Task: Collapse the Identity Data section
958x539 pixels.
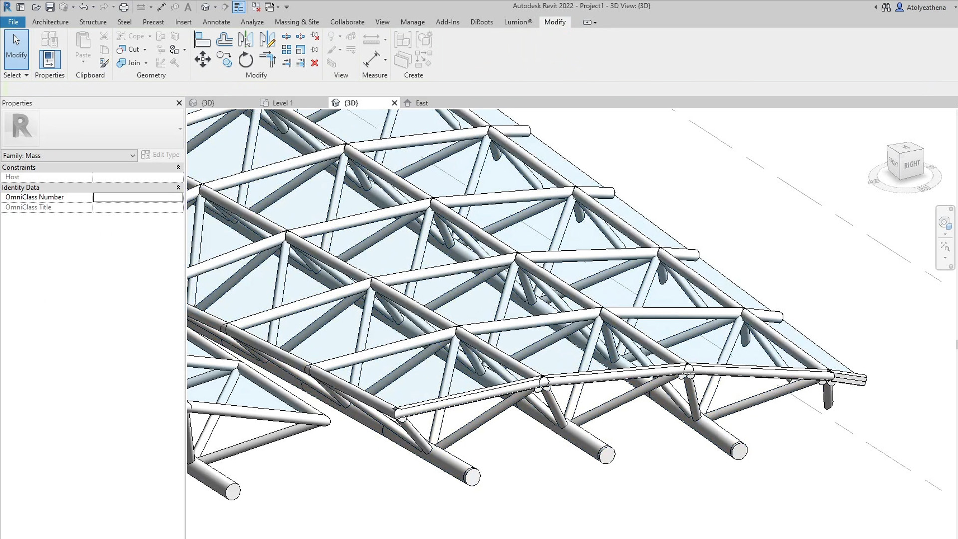Action: click(178, 187)
